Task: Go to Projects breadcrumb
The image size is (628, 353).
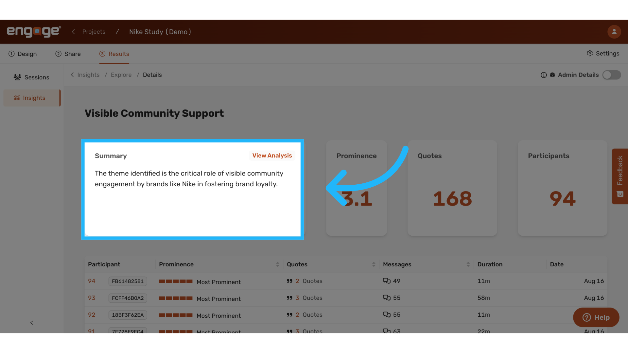Action: (x=94, y=32)
